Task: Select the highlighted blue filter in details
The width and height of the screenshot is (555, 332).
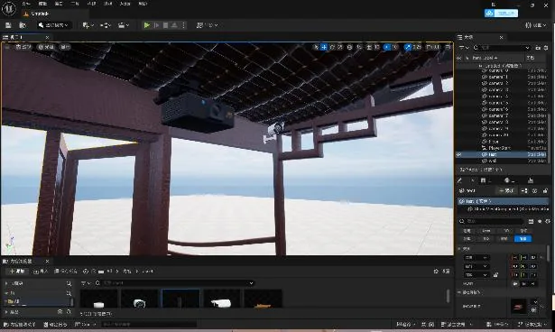Action: (523, 238)
